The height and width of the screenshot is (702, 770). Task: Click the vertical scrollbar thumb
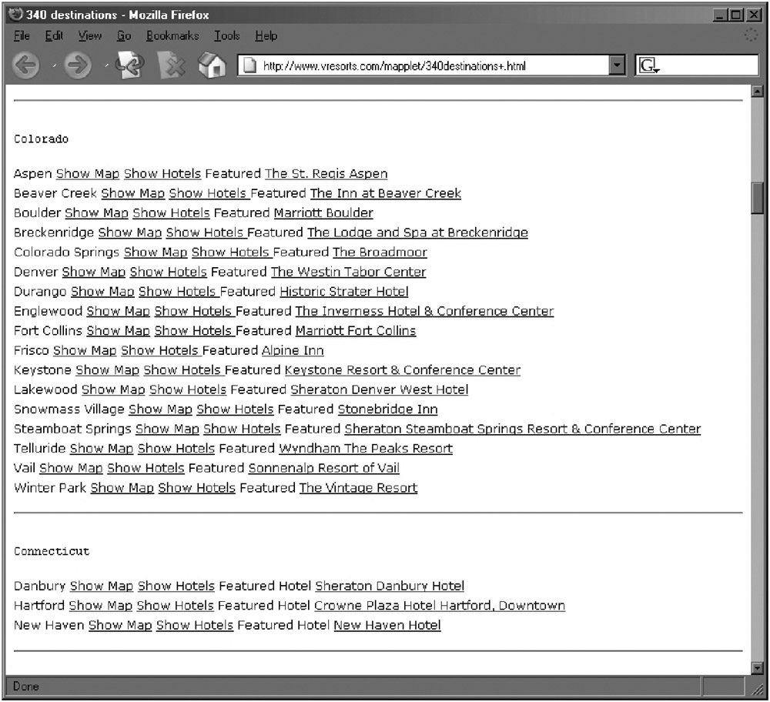tap(757, 198)
